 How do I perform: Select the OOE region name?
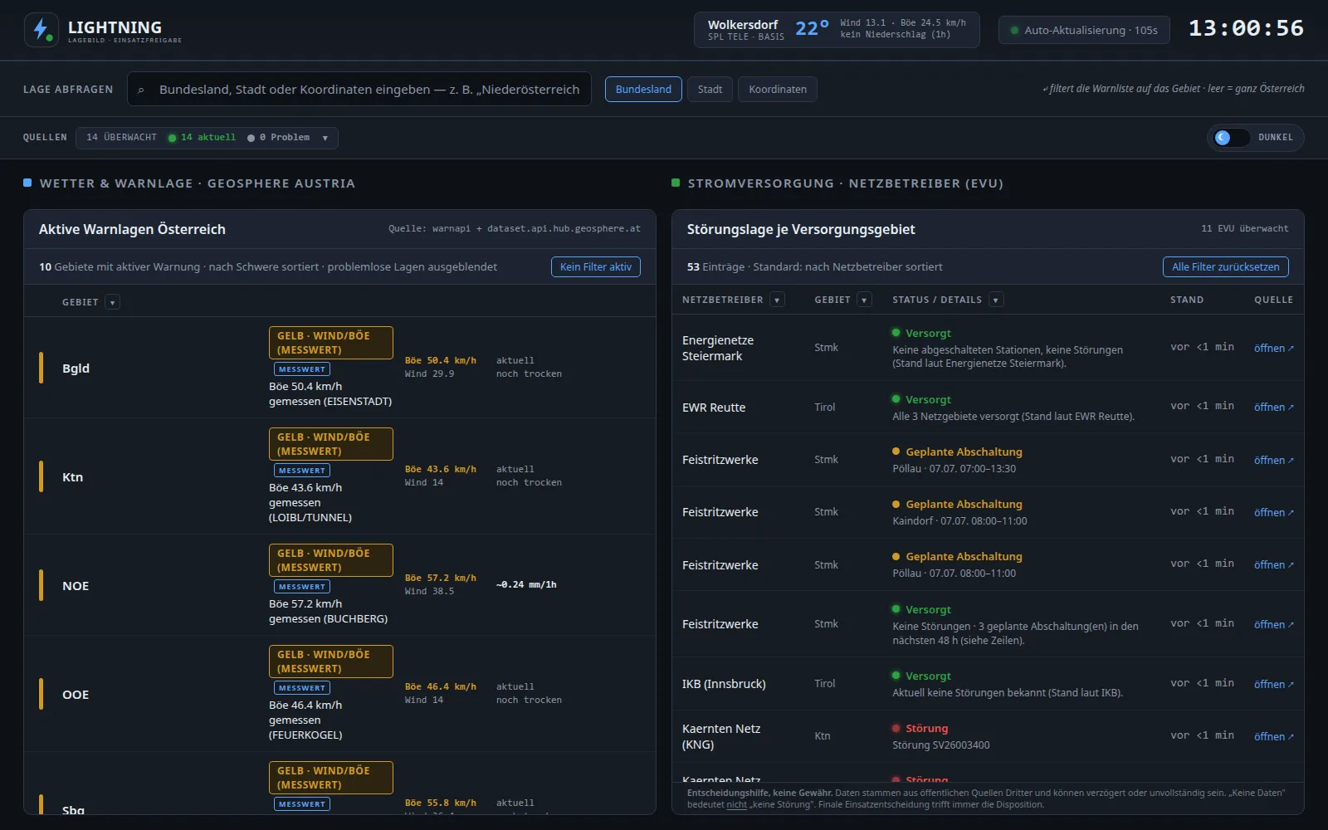point(76,695)
